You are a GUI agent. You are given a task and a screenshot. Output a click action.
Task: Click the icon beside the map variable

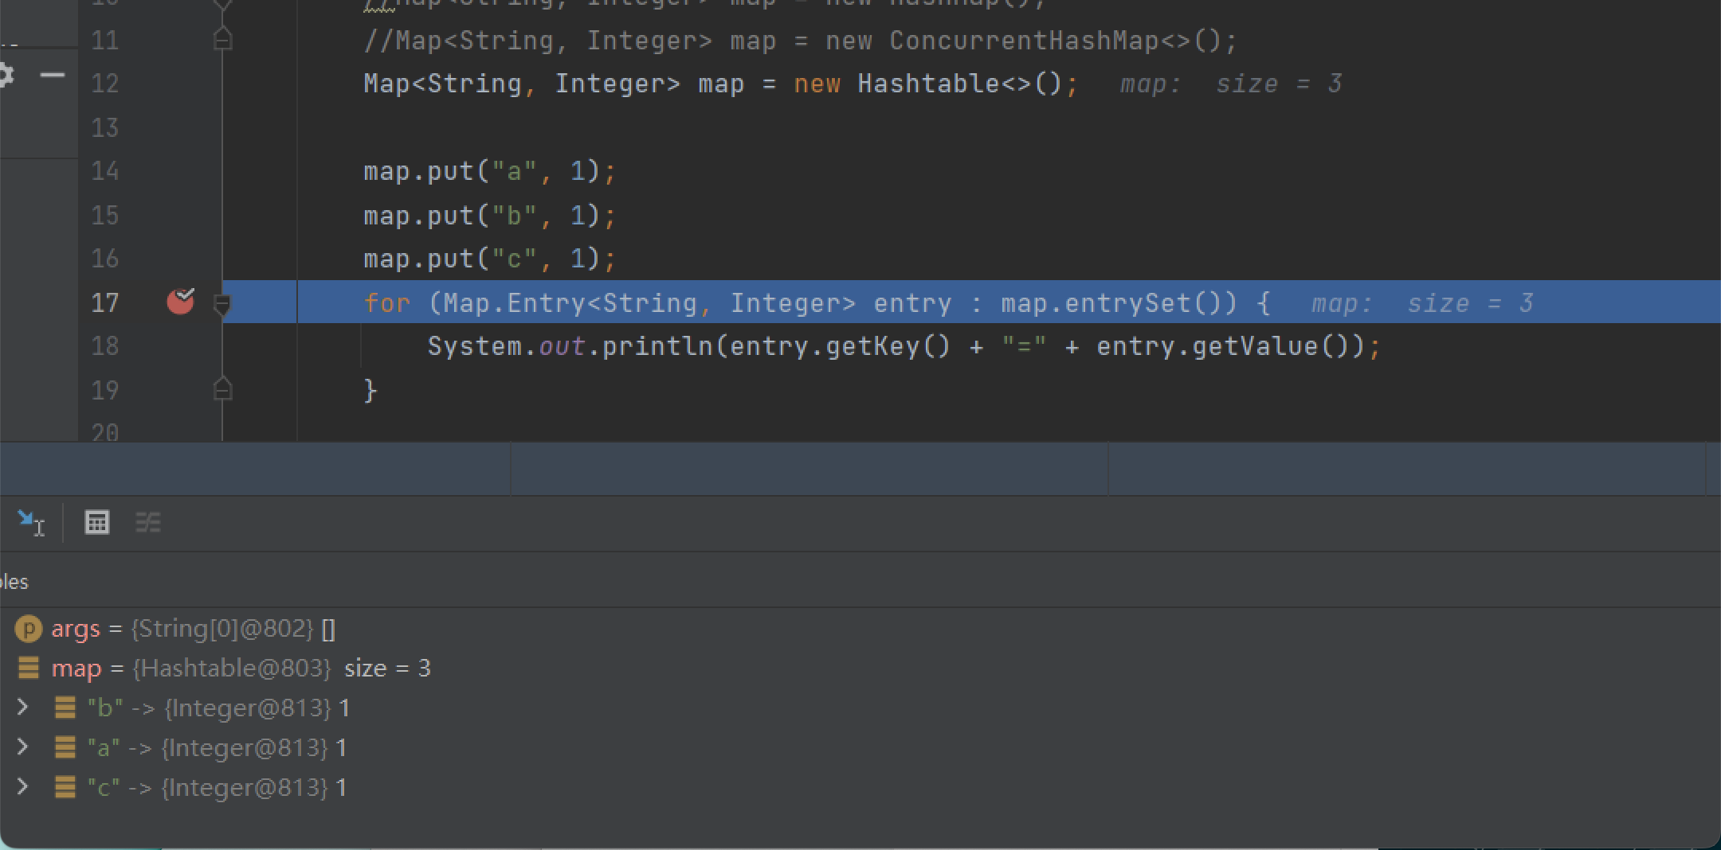(x=29, y=668)
